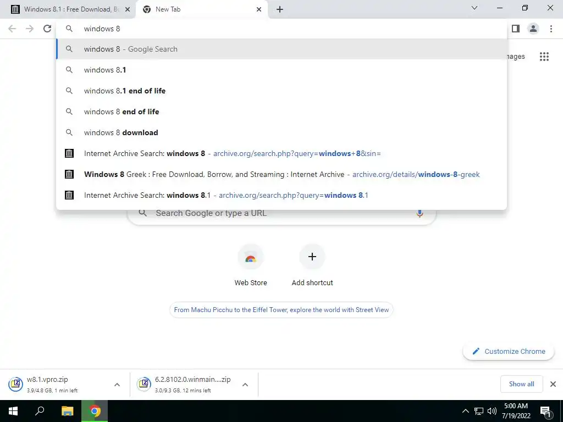Open the Google apps grid
This screenshot has width=563, height=422.
click(544, 57)
